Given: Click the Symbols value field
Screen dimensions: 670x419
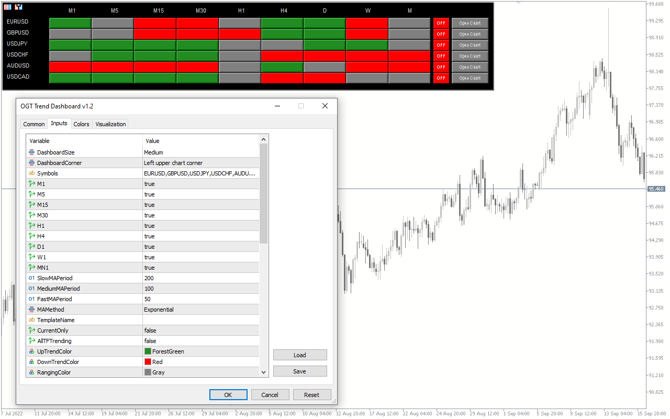Looking at the screenshot, I should pyautogui.click(x=201, y=173).
